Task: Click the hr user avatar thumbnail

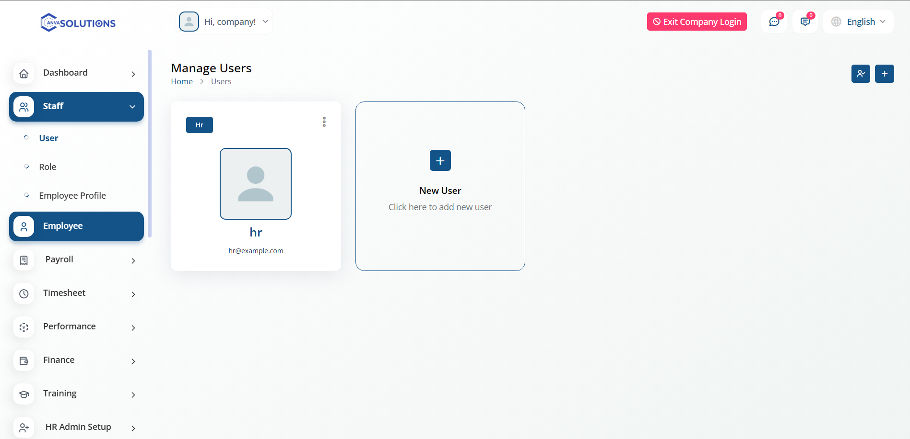Action: [x=256, y=184]
